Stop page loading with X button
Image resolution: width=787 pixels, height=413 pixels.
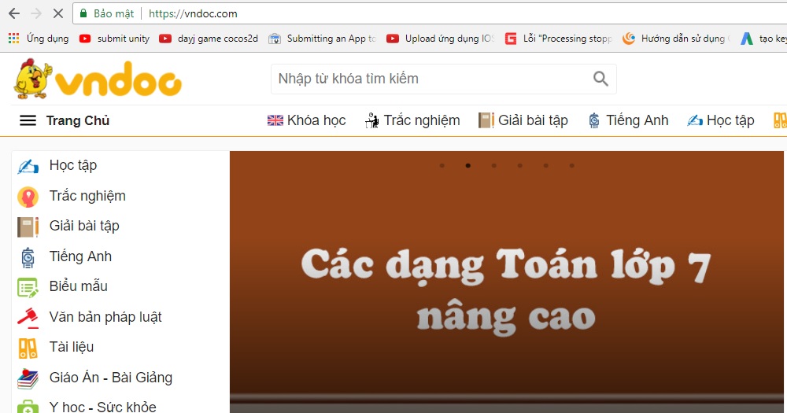[x=58, y=13]
